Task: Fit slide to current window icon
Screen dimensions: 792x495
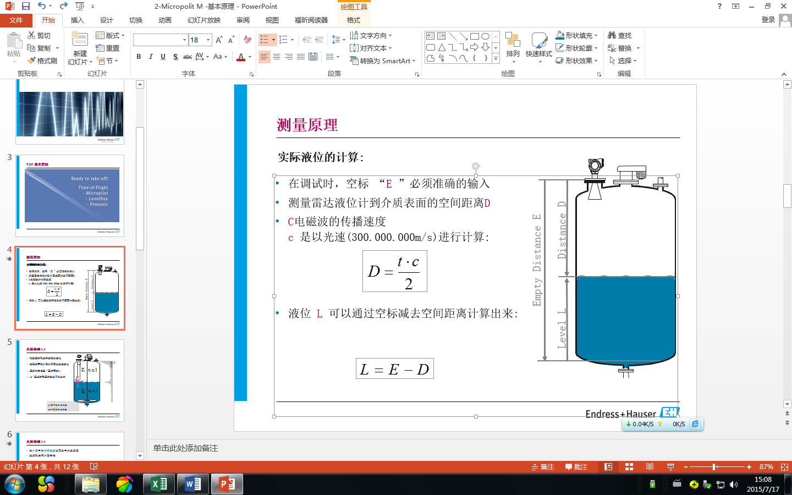Action: click(x=784, y=467)
